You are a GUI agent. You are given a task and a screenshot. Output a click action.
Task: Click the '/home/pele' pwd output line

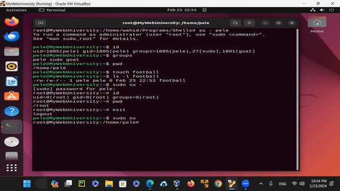click(49, 68)
